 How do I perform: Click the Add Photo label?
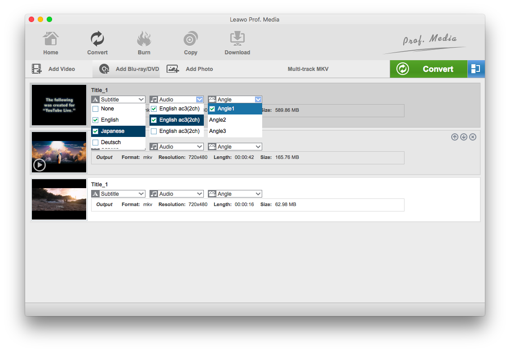tap(199, 69)
